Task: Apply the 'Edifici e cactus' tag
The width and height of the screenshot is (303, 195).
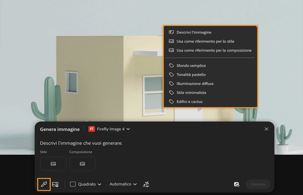Action: (189, 101)
